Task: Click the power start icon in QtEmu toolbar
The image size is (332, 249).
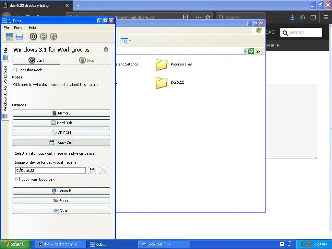Action: [x=33, y=36]
